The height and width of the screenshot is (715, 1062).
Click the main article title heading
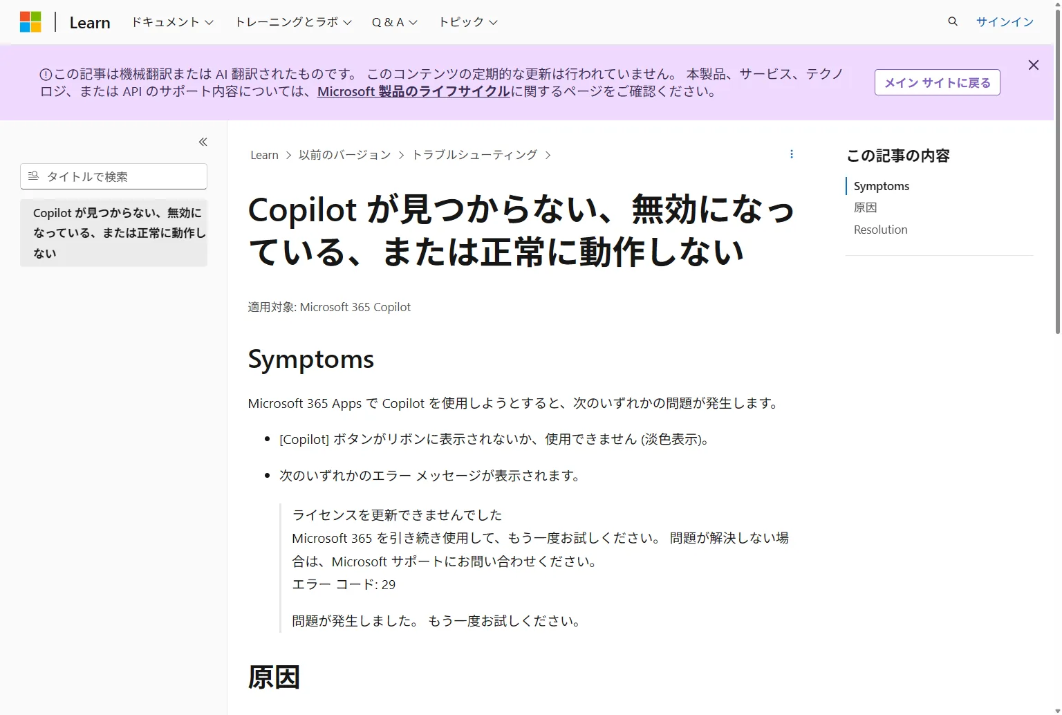click(521, 231)
